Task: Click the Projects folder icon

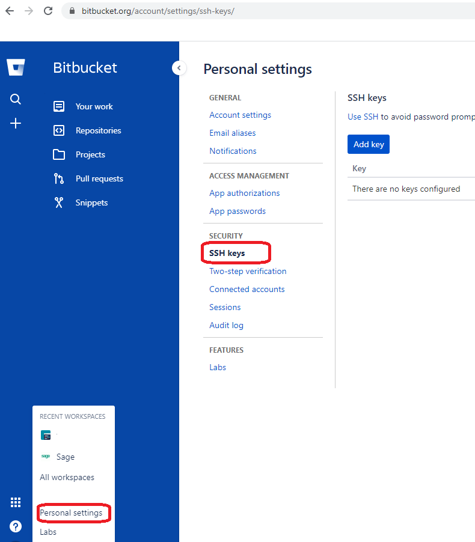Action: coord(59,154)
